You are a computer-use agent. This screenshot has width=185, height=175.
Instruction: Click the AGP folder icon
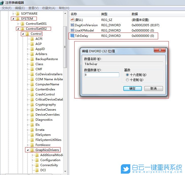click(x=32, y=44)
